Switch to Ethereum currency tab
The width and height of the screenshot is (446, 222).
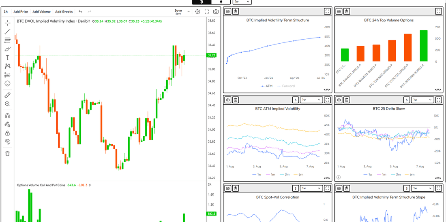pos(221,2)
